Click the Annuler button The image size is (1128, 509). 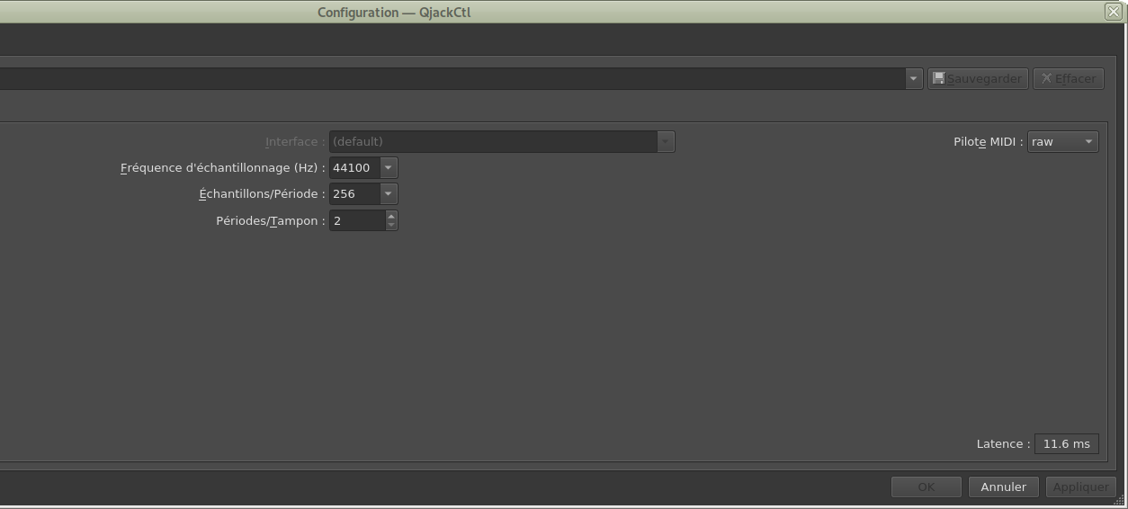click(1004, 487)
